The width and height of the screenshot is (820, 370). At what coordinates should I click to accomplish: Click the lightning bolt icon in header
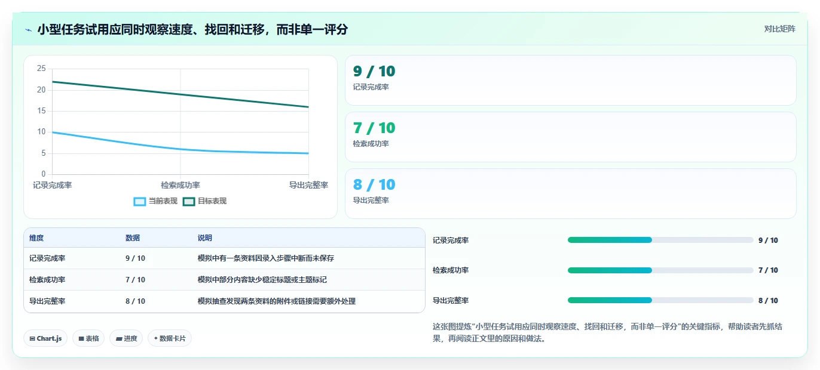(x=28, y=30)
